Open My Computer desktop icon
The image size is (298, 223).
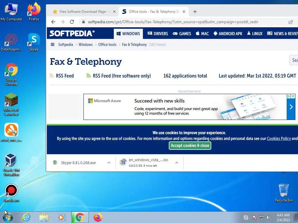[11, 12]
